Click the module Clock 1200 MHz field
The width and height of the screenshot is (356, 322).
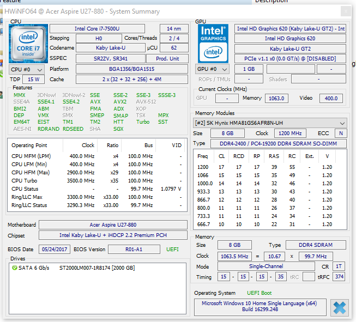point(290,133)
